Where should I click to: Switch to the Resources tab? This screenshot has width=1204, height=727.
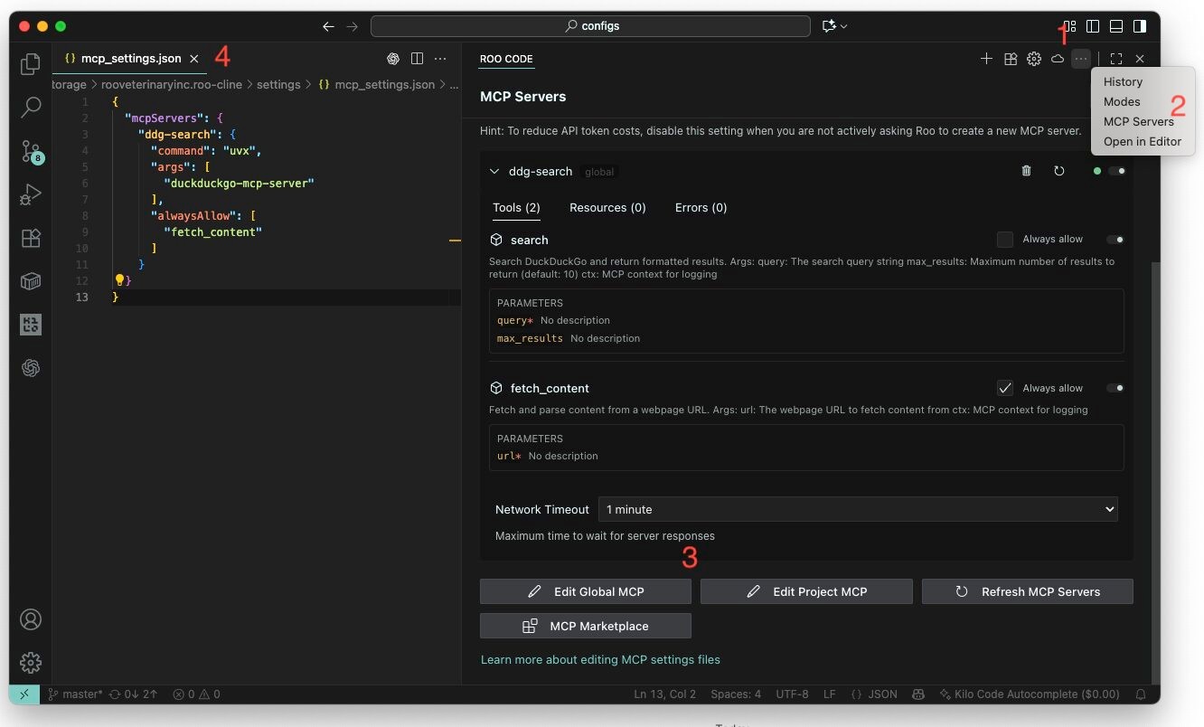607,207
